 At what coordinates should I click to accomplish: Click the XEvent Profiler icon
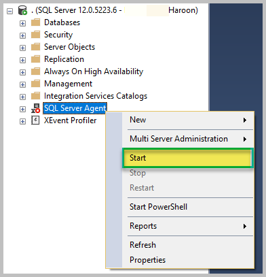[x=35, y=120]
